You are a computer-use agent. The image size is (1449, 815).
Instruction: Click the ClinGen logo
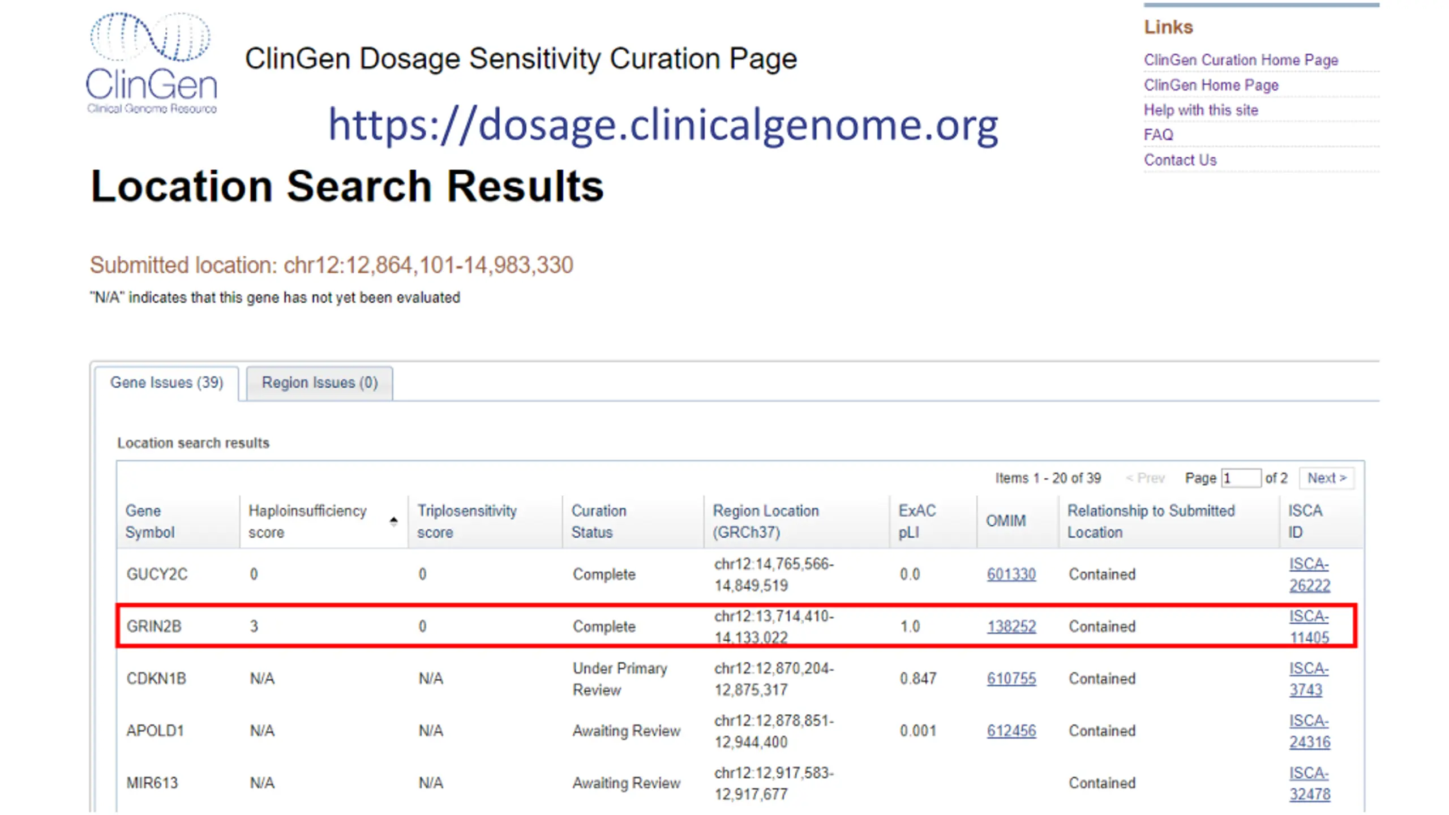(152, 63)
